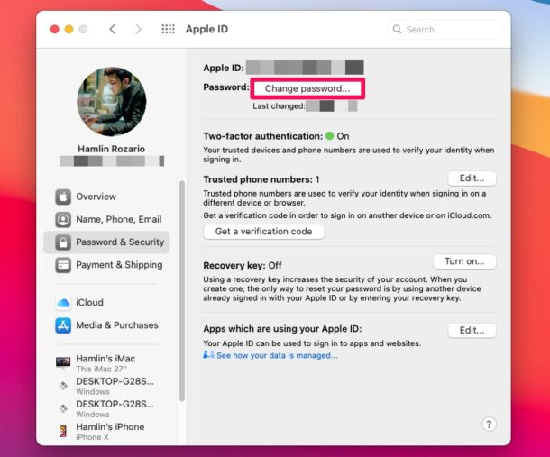Click the second DESKTOP-G28S Windows device icon
The image size is (550, 457).
(63, 408)
